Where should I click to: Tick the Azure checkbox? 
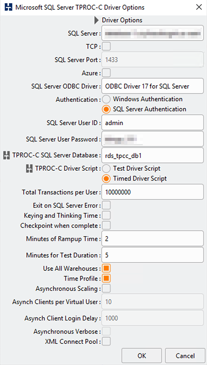pyautogui.click(x=106, y=73)
